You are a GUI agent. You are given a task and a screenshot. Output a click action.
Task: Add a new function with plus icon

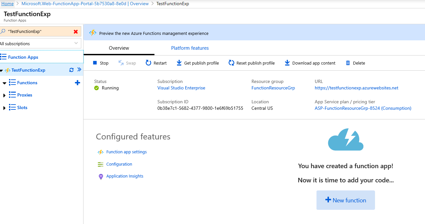pyautogui.click(x=77, y=83)
